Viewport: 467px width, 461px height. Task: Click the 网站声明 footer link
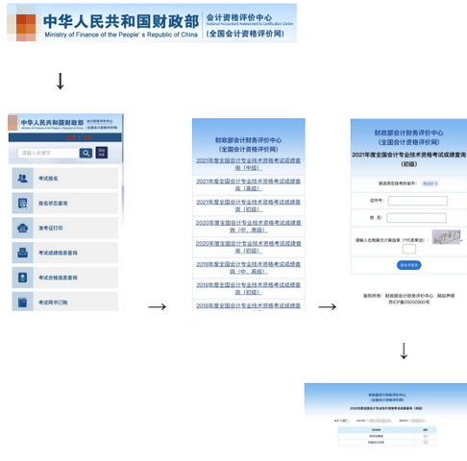pos(446,296)
